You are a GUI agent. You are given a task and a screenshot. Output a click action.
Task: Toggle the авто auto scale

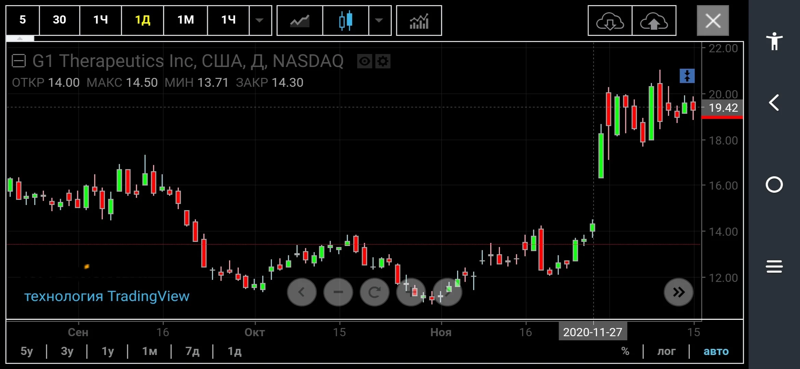pyautogui.click(x=716, y=351)
